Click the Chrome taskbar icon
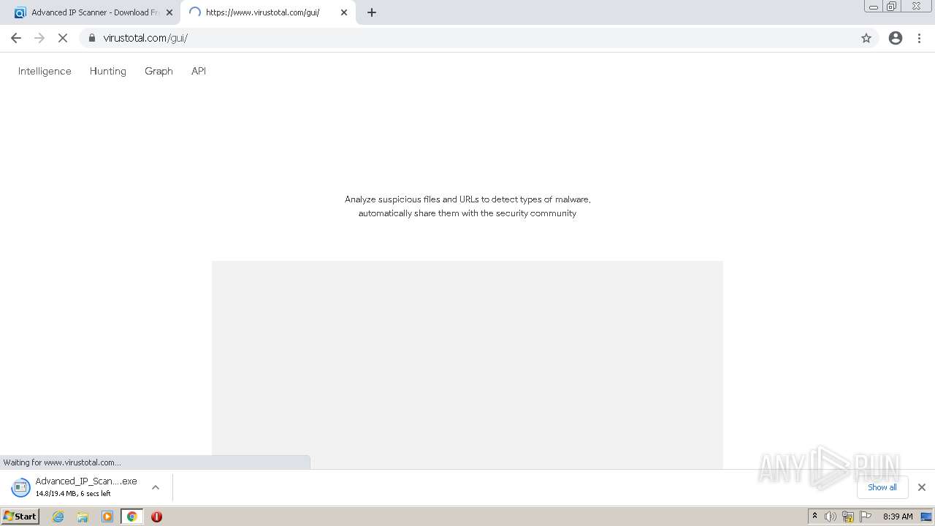This screenshot has width=935, height=526. (131, 517)
